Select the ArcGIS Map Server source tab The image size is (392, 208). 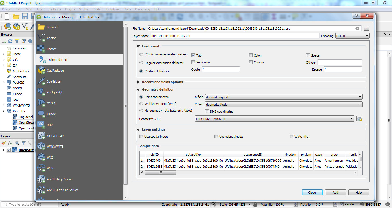[80, 179]
